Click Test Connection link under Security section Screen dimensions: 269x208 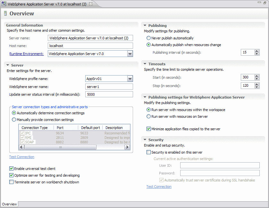[159, 187]
